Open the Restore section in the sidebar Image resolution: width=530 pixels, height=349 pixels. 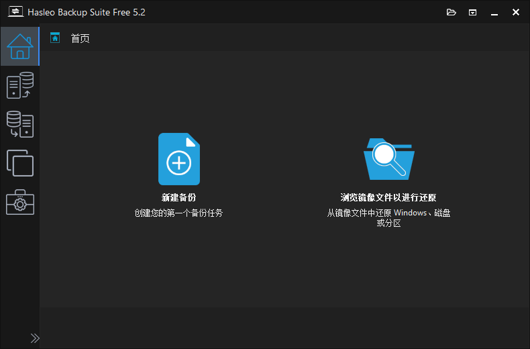(x=19, y=124)
